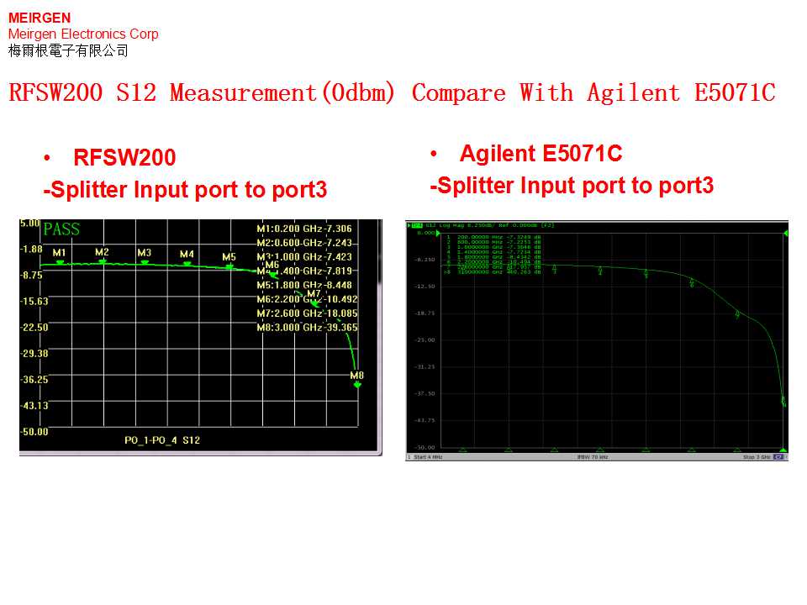Click the blue indicator beside Stop 3 GHz
The image size is (807, 605).
[778, 457]
